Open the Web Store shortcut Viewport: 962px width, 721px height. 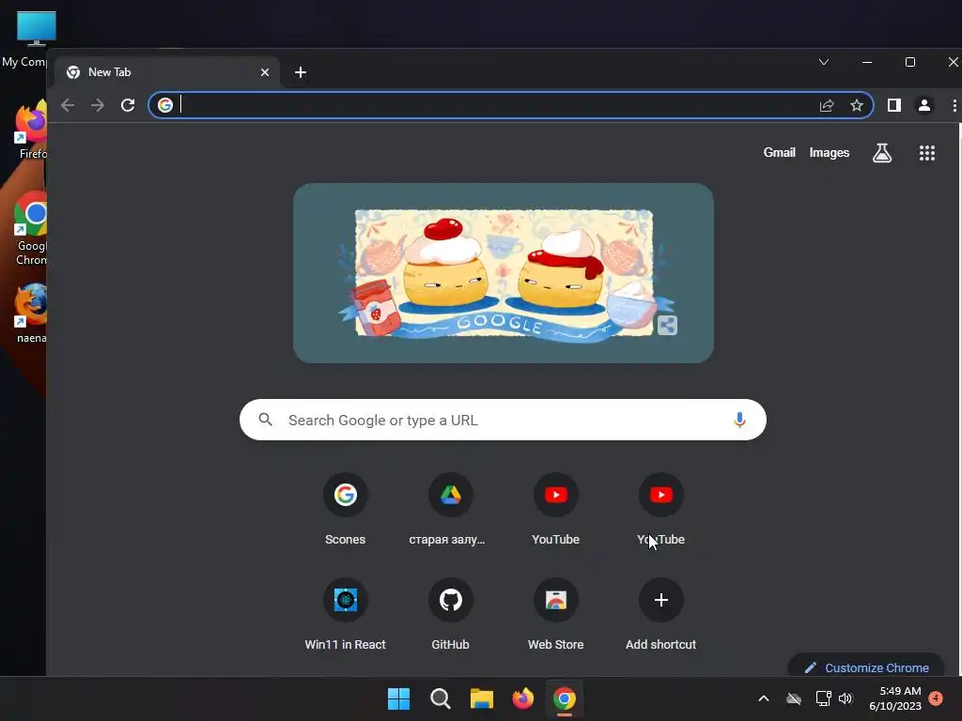[556, 614]
